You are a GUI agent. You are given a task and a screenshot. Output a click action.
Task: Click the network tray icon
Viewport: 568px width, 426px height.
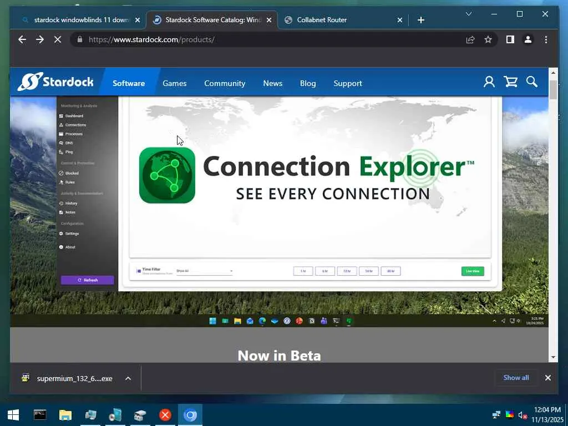(496, 415)
